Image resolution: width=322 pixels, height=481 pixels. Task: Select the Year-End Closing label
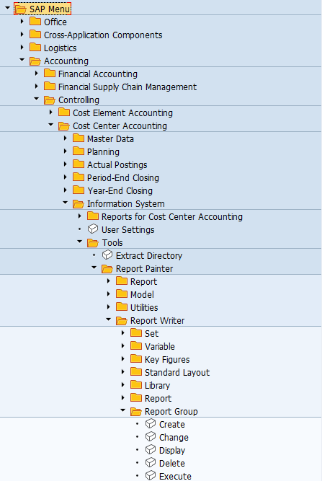pyautogui.click(x=120, y=191)
